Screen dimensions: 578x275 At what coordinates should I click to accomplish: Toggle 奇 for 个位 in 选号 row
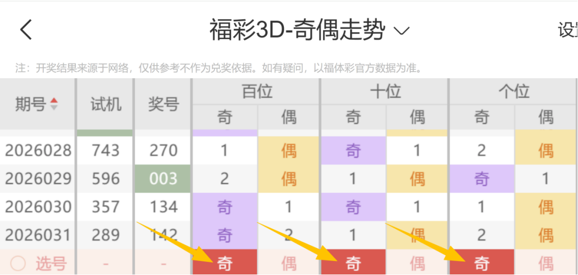pos(482,263)
